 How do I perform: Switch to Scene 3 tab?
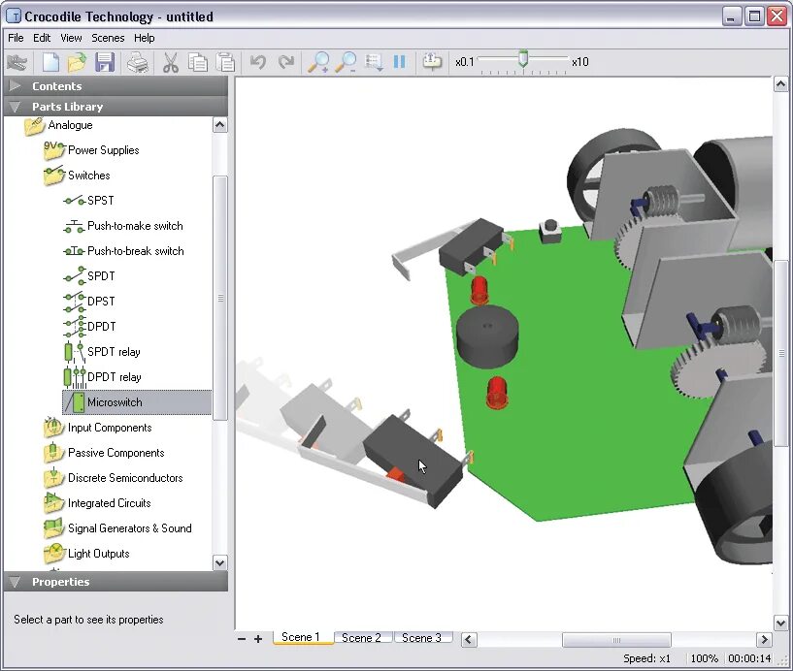point(422,638)
